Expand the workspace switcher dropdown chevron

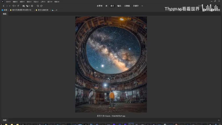(142, 6)
